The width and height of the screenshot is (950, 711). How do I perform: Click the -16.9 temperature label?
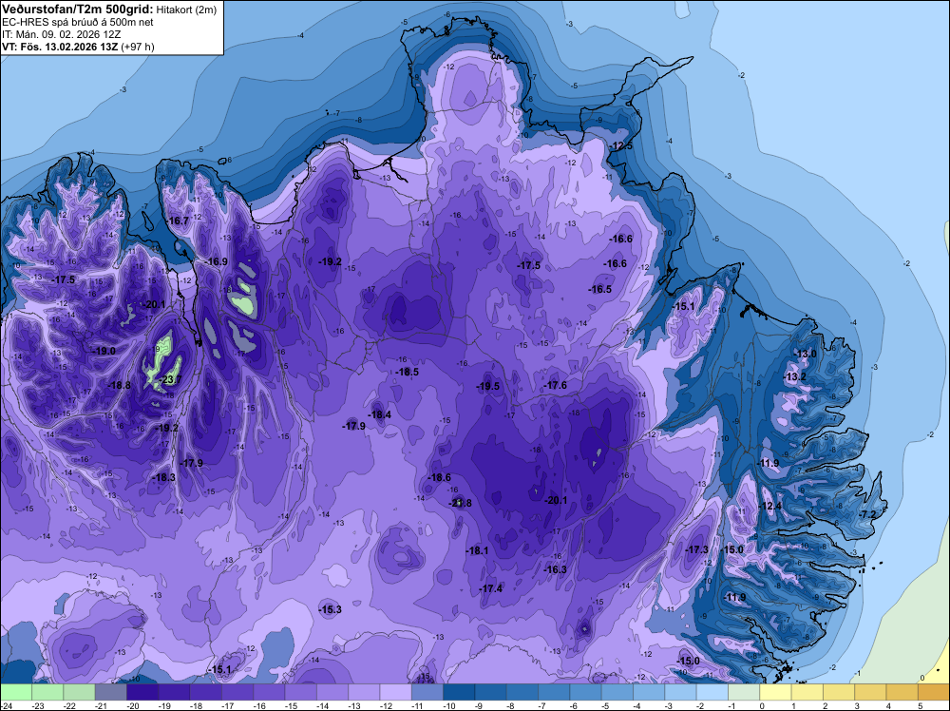[216, 261]
